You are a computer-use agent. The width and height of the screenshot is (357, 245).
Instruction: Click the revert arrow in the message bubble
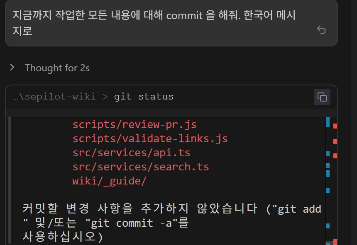[x=321, y=30]
